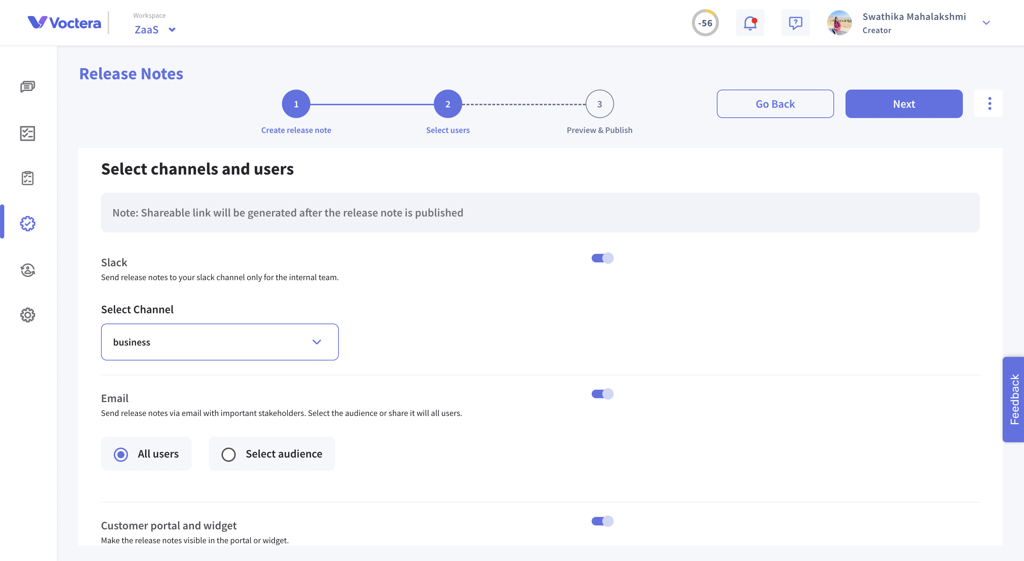Click the Next button
This screenshot has width=1024, height=561.
point(903,104)
